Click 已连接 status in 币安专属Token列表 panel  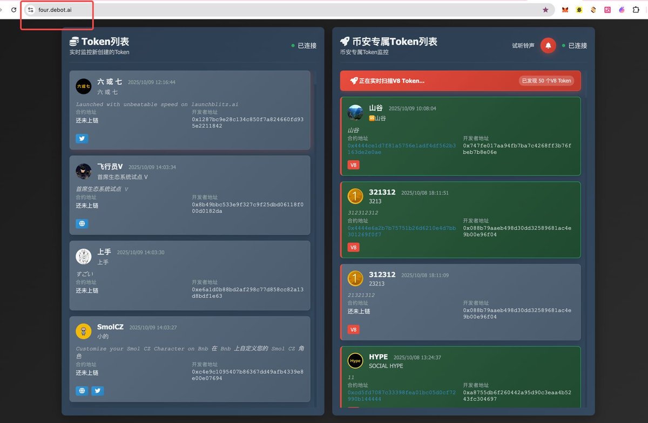coord(575,46)
